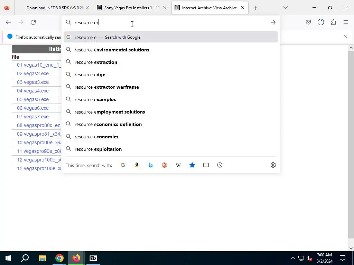Open 12 vegaspro100e file link
The image size is (354, 265).
[39, 160]
